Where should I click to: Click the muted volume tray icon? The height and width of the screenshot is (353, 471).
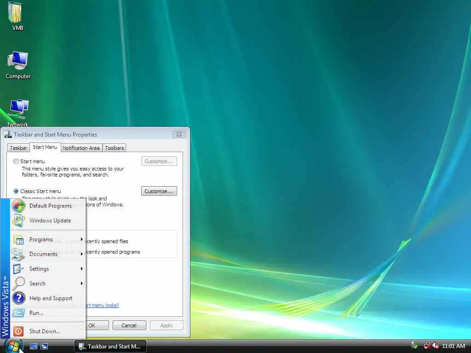[435, 346]
